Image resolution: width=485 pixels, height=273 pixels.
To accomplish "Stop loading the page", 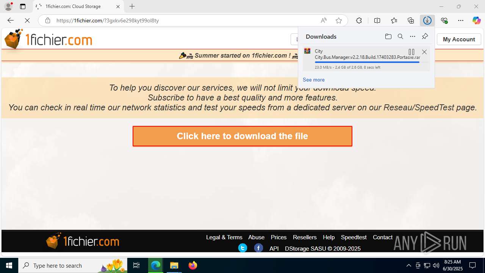I will 27,20.
